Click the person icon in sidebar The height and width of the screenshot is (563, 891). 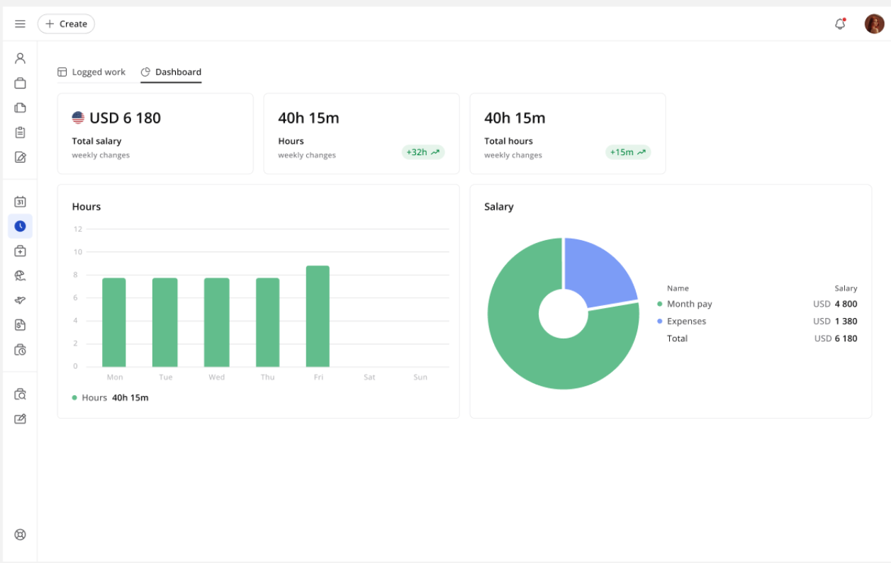(x=20, y=58)
